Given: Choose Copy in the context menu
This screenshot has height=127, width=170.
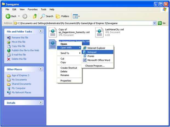Looking at the screenshot, I should click(x=69, y=62).
